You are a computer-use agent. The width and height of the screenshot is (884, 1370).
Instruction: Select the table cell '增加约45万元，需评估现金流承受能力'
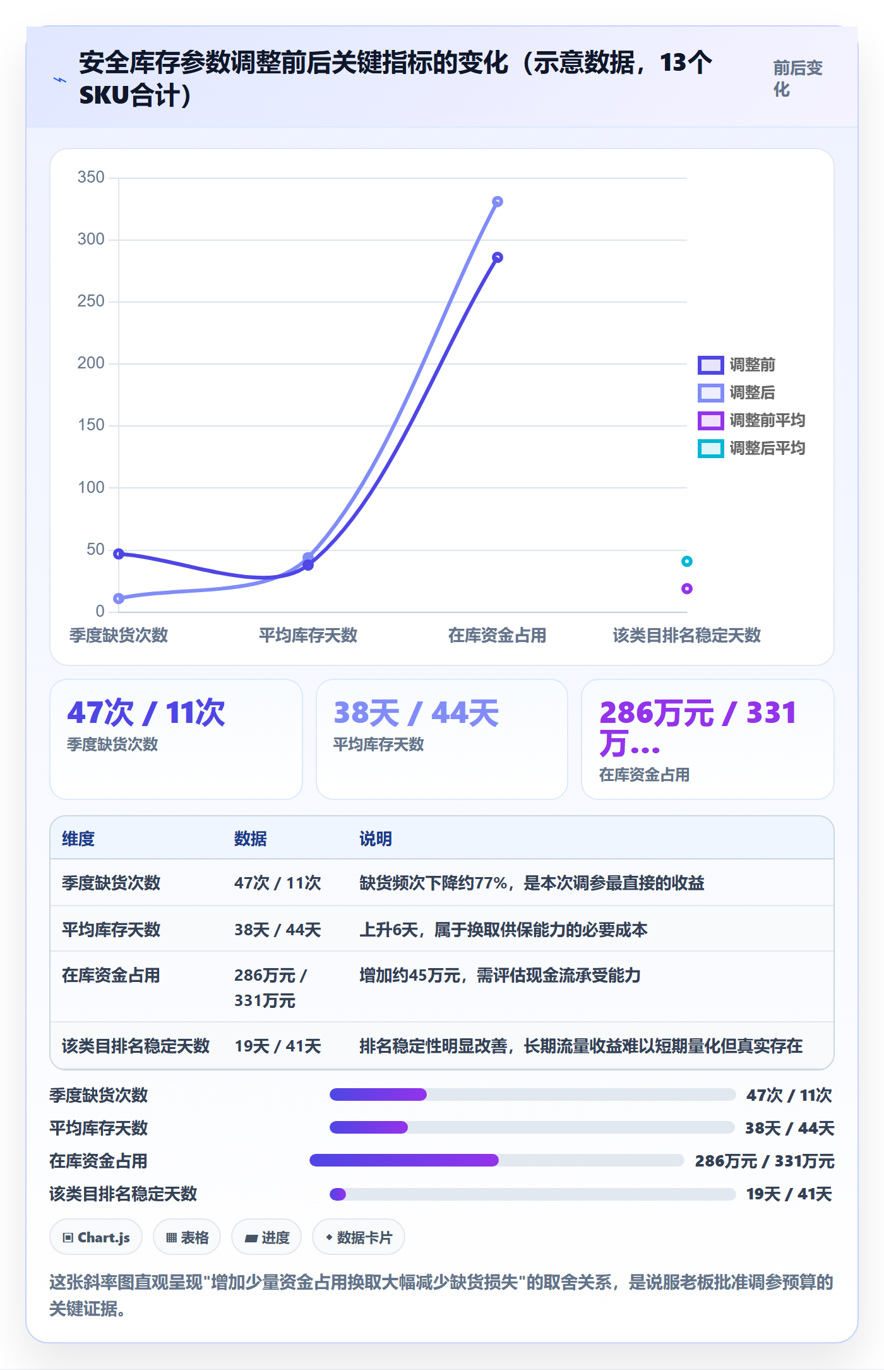click(500, 975)
